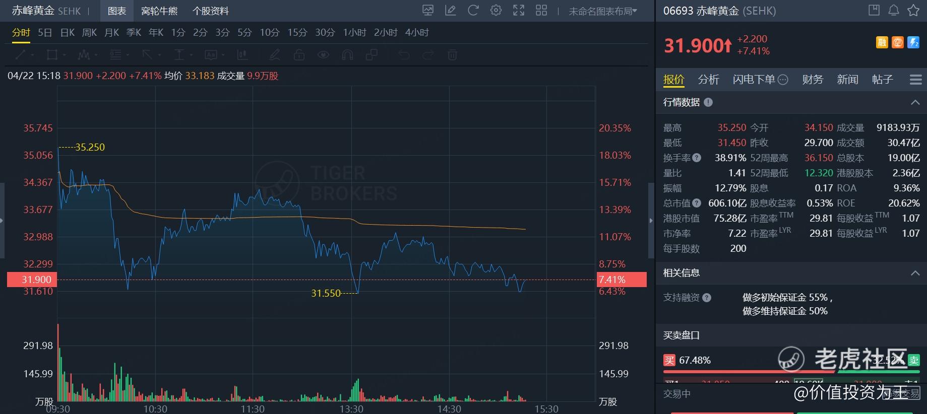
Task: Click the orange 融 margin badge
Action: (x=882, y=43)
